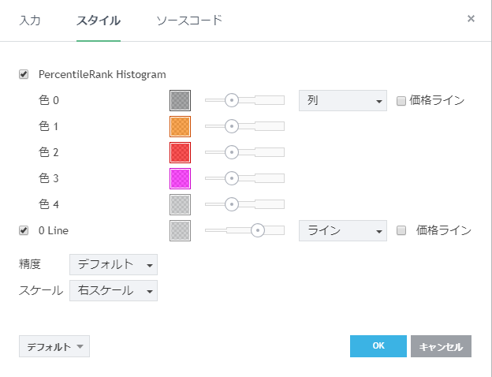Enable 価格ライン checkbox in 0 Line row

(401, 231)
